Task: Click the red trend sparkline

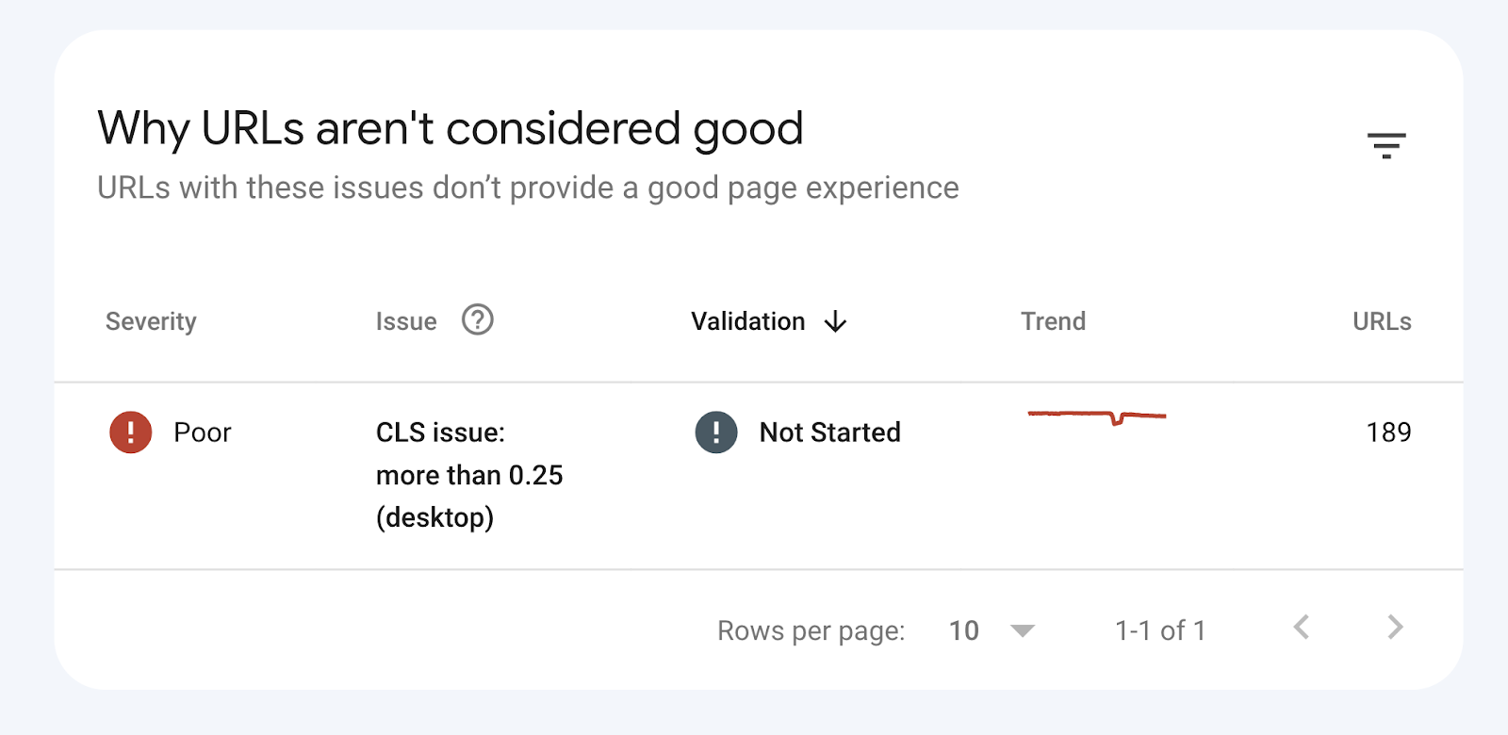Action: (x=1097, y=416)
